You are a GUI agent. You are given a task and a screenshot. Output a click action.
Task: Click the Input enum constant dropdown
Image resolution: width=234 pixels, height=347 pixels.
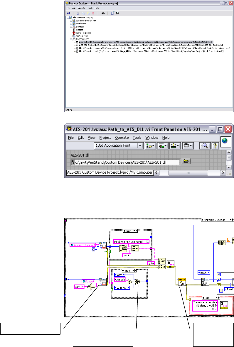click(x=204, y=273)
